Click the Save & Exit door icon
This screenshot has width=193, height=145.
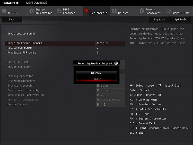[169, 11]
